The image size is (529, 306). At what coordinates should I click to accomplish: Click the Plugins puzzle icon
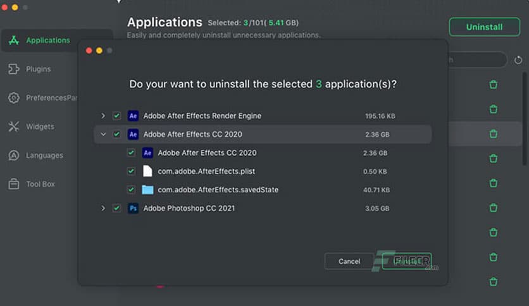click(x=14, y=69)
